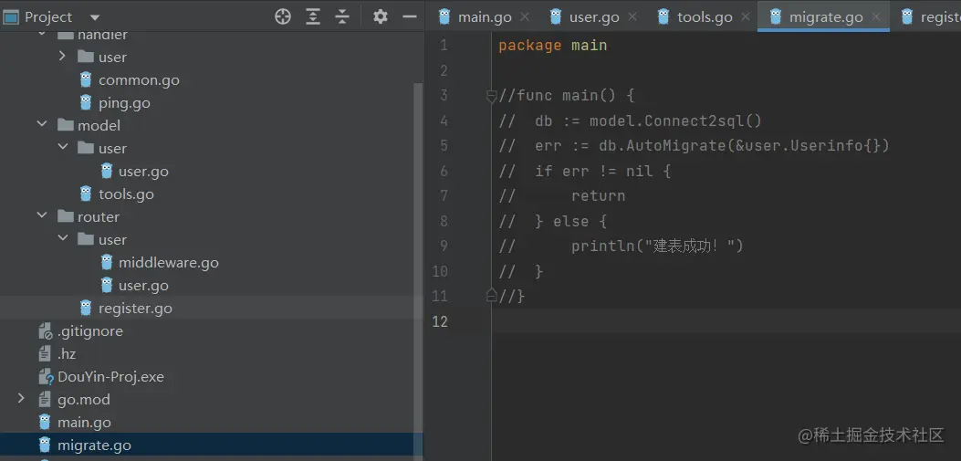Open middleware.go in the project tree
The height and width of the screenshot is (461, 961).
click(169, 262)
